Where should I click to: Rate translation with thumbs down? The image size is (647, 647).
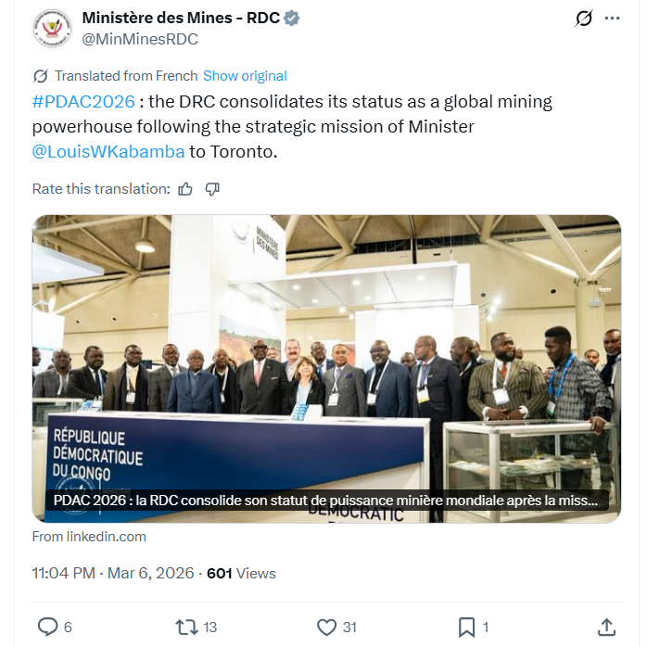212,189
